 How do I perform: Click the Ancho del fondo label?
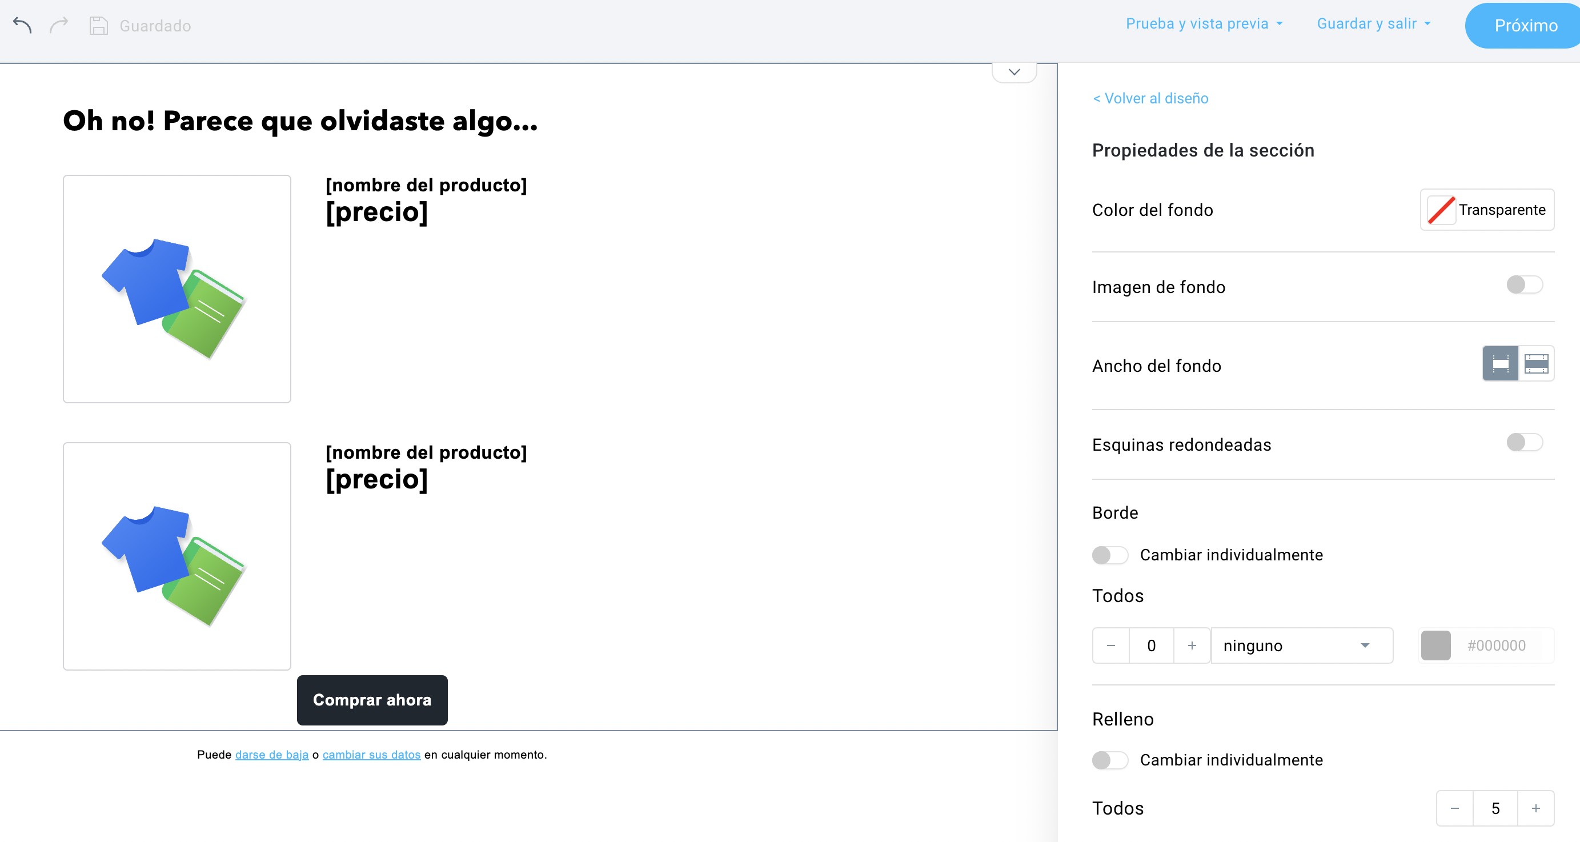(1157, 366)
